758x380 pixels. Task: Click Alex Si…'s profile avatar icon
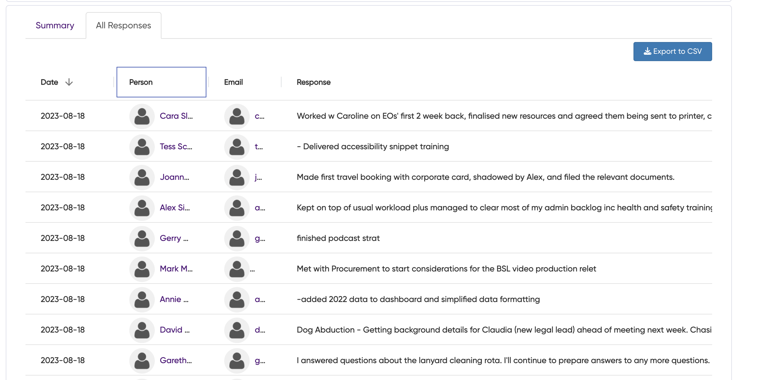point(142,208)
